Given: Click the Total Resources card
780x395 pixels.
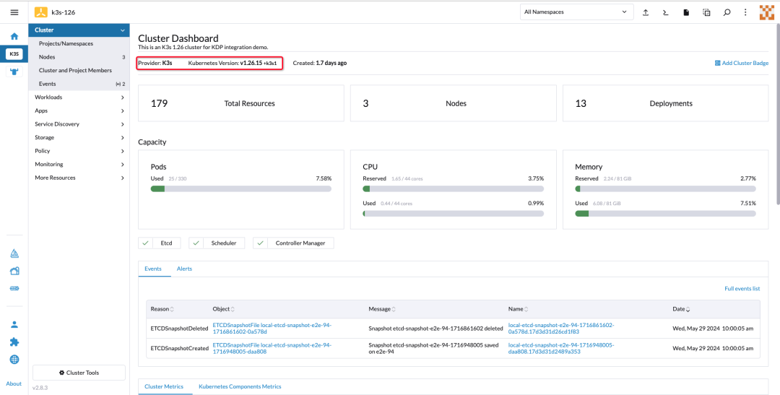Looking at the screenshot, I should (240, 103).
